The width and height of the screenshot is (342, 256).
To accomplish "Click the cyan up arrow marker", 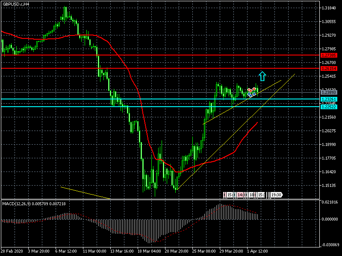I will (262, 77).
